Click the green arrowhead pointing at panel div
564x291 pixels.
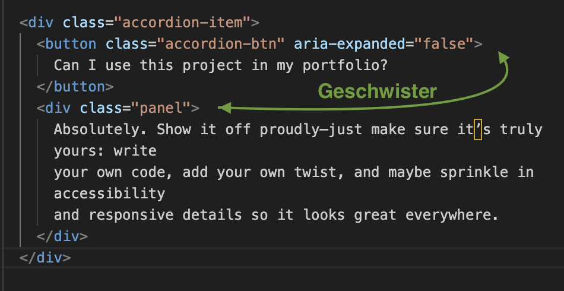click(x=224, y=107)
